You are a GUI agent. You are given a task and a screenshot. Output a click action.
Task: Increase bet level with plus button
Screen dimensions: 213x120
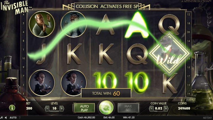62,109
